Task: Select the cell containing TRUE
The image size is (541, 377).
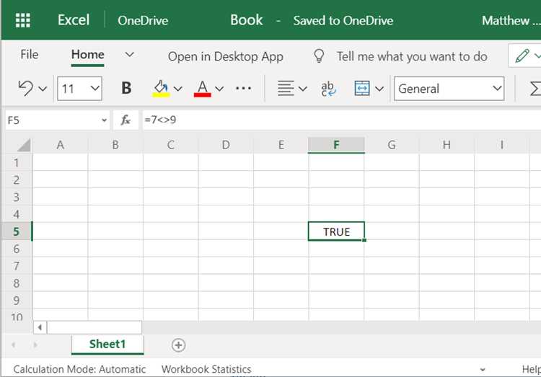Action: pos(336,231)
